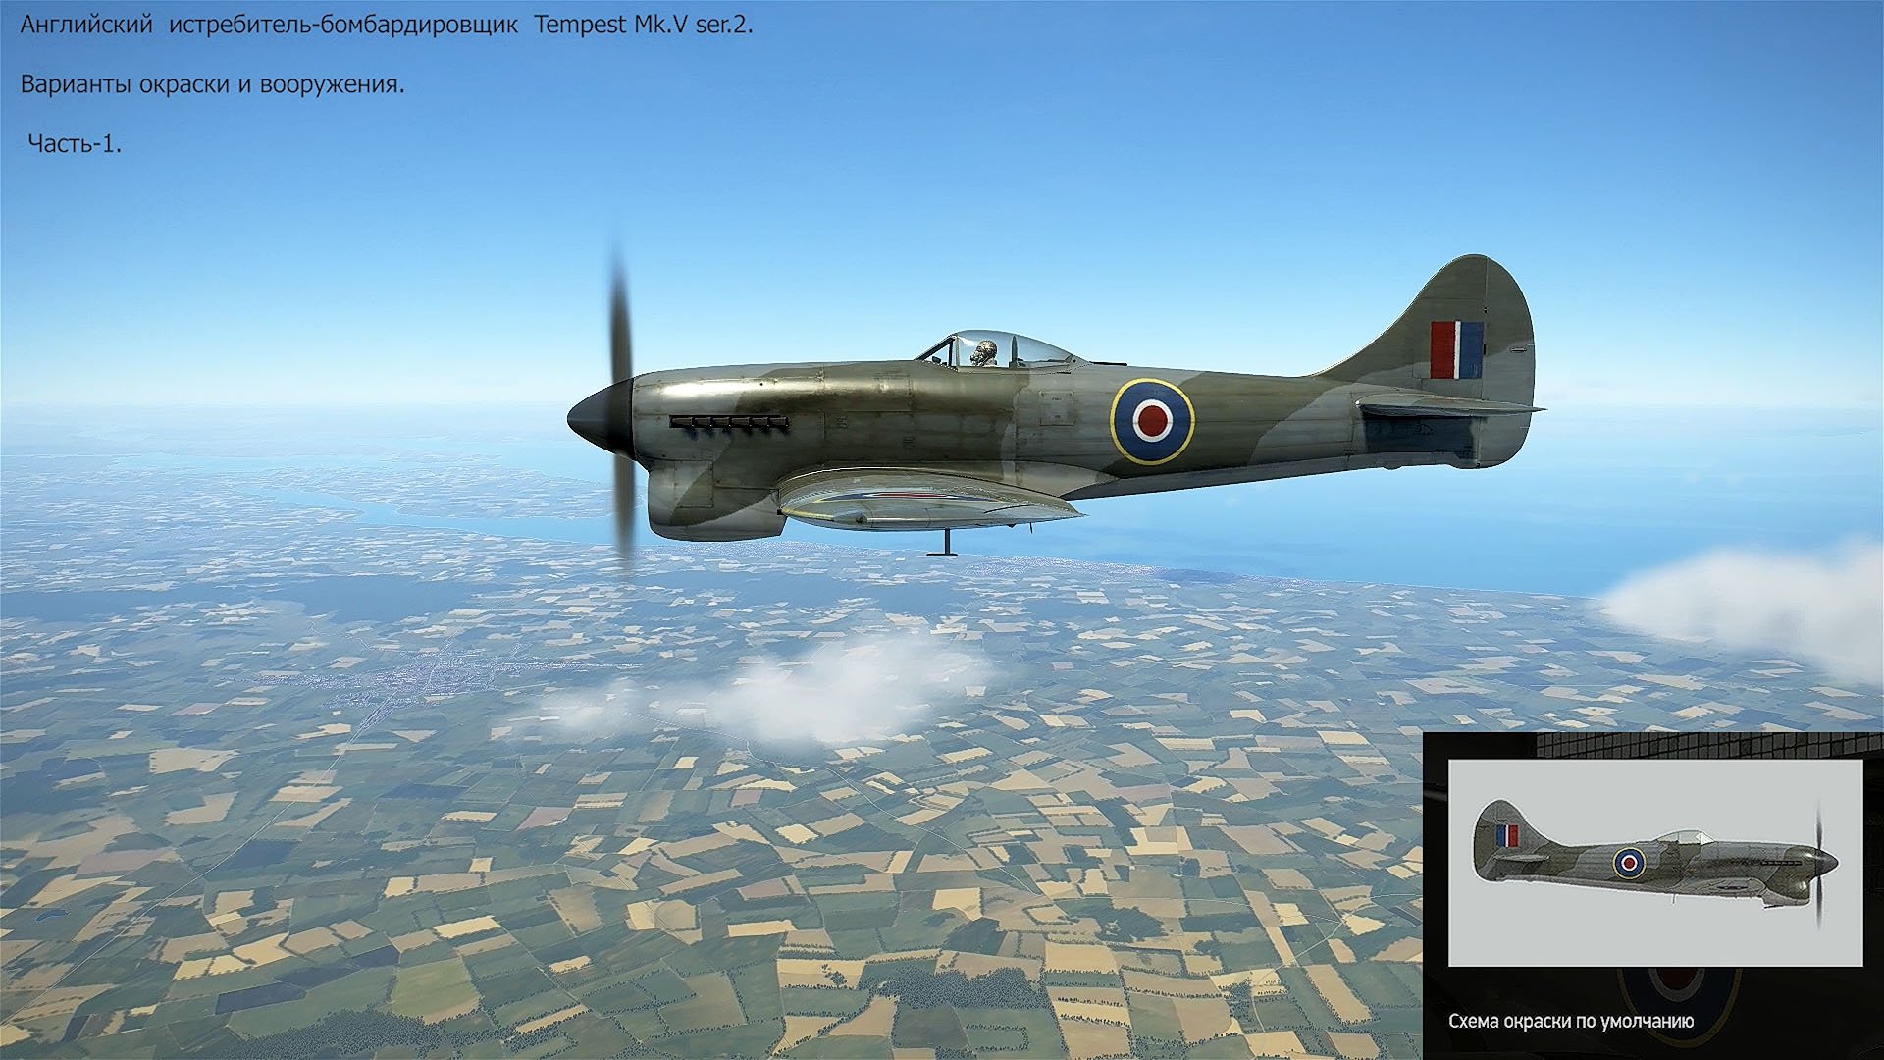1884x1060 pixels.
Task: Click the 'Часть-1.' text label
Action: [x=75, y=143]
